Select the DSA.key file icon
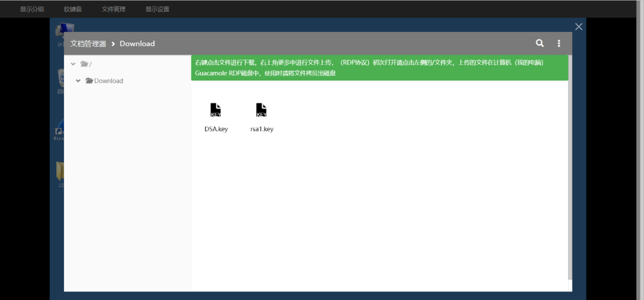The image size is (644, 300). [216, 110]
